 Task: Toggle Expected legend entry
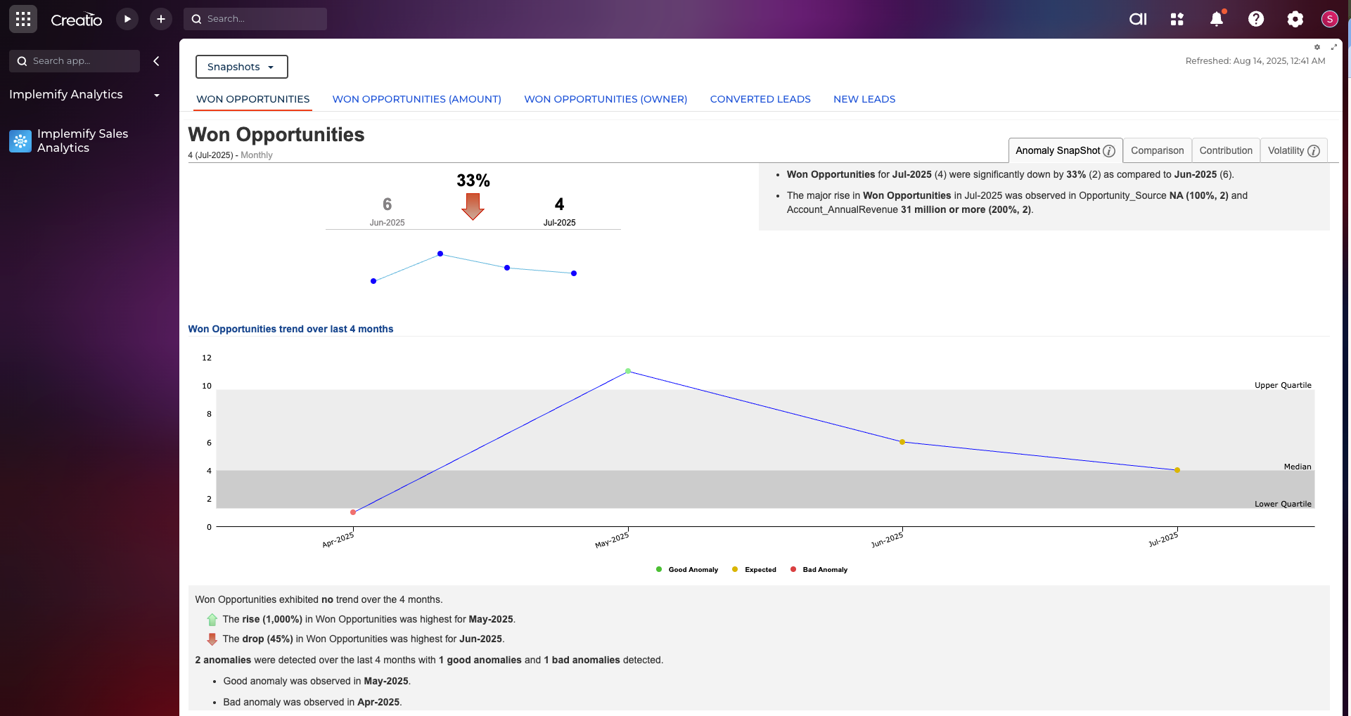point(754,570)
